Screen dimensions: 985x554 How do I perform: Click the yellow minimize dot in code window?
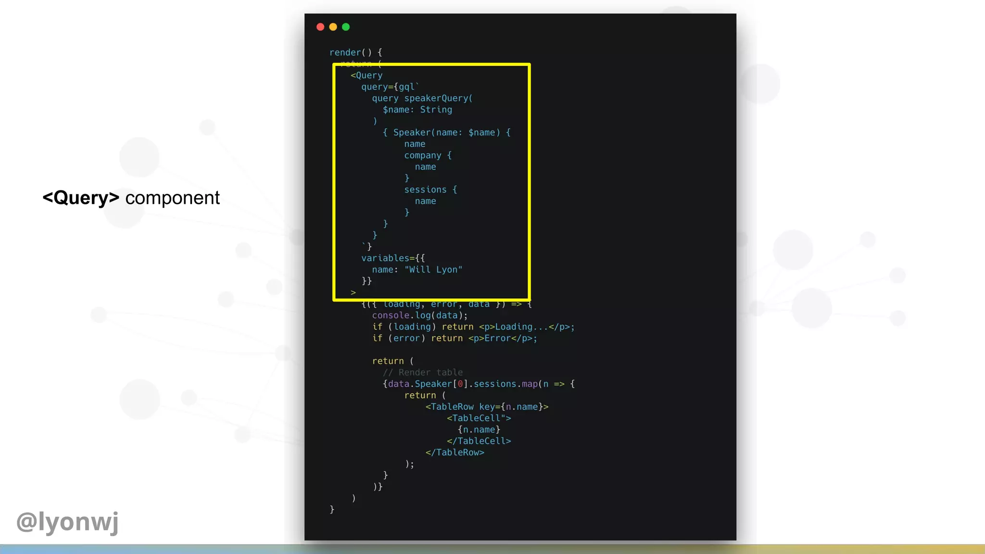[333, 27]
